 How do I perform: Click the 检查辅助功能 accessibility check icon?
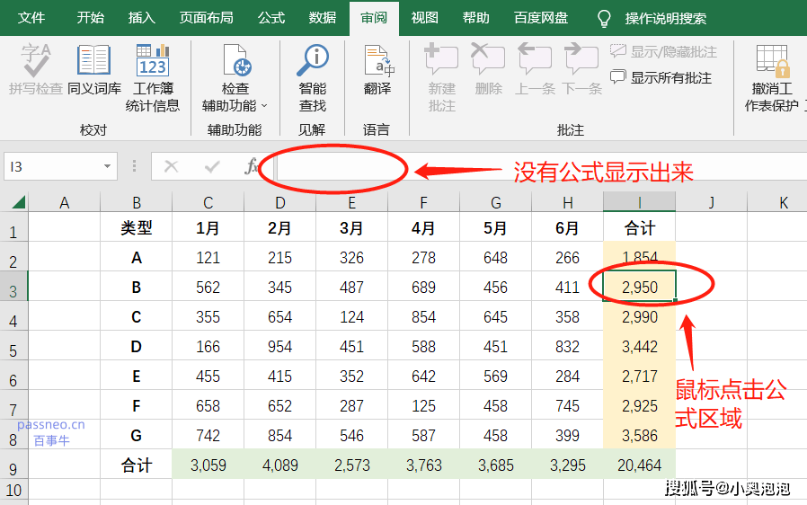[235, 60]
